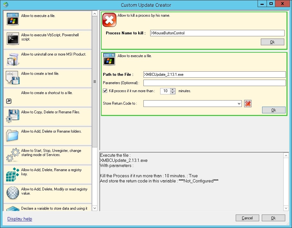The height and width of the screenshot is (228, 292).
Task: Select 'Allow to uninstall one or more MSI Product.'
Action: coord(54,54)
